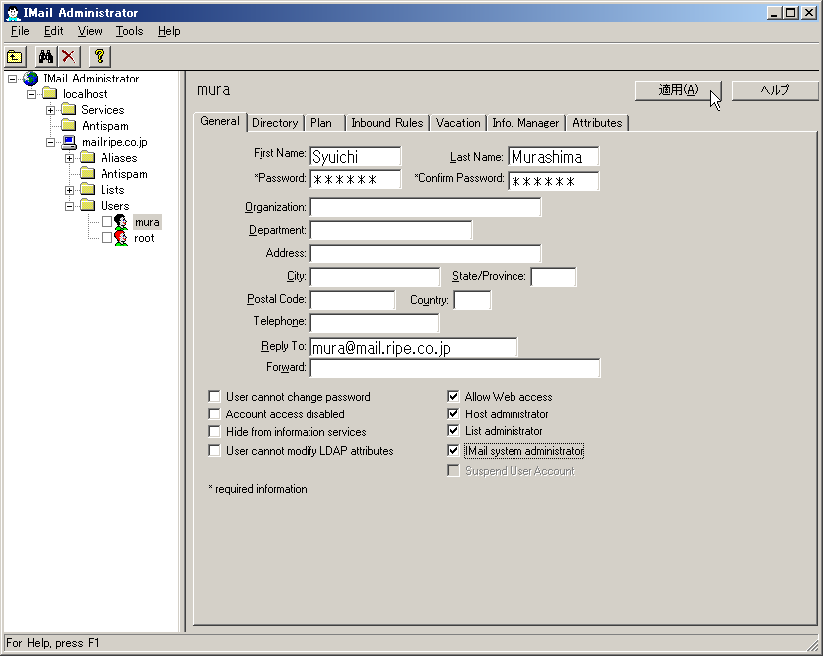Screen dimensions: 823x656
Task: Click the Password field
Action: click(355, 179)
